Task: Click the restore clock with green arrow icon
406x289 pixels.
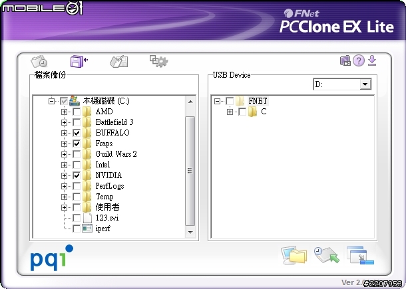Action: [327, 255]
